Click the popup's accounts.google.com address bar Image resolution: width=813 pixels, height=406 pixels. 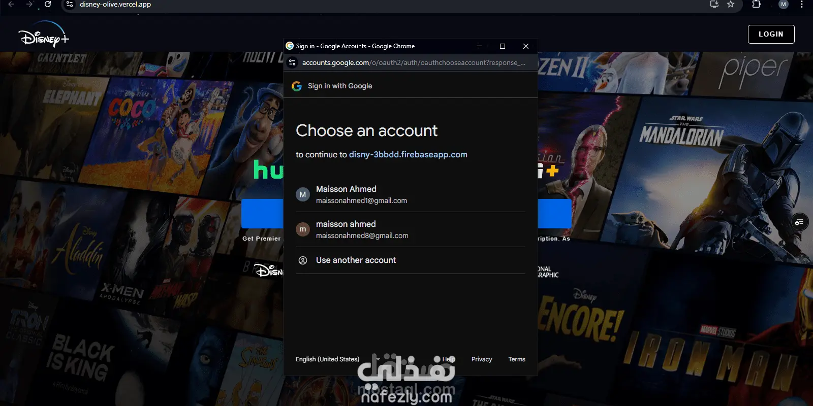point(414,62)
